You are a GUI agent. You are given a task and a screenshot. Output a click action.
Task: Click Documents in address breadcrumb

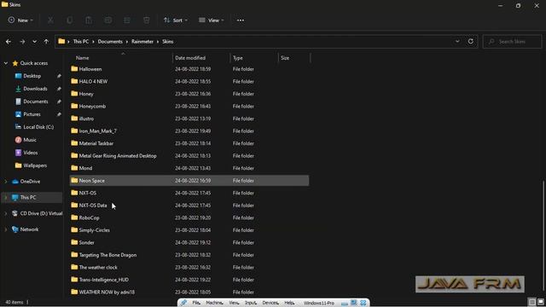point(110,42)
